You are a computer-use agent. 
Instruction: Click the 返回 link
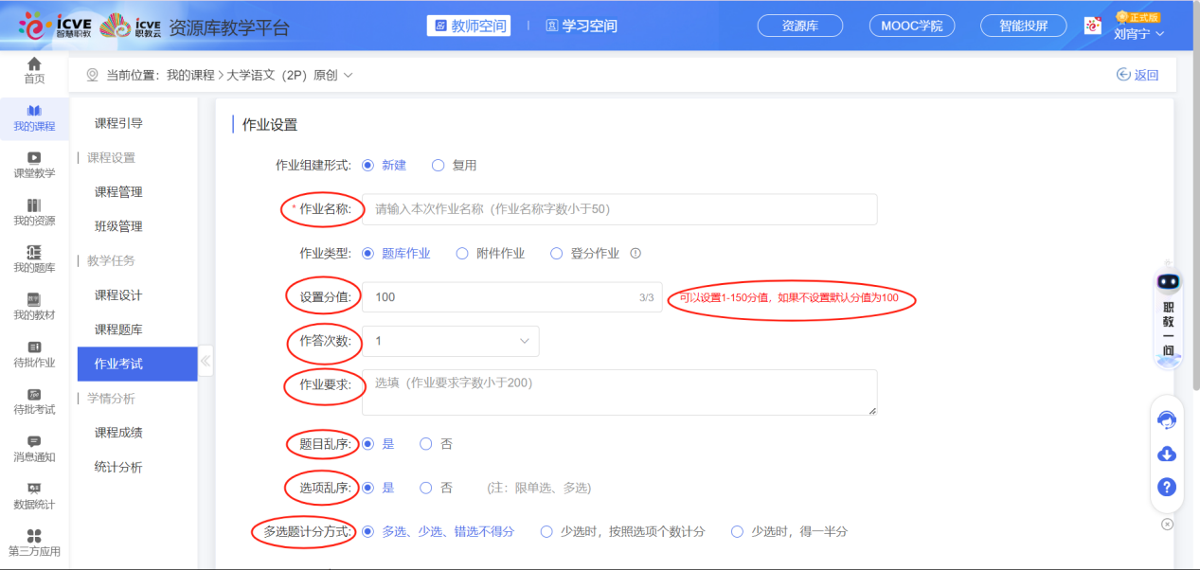1137,75
